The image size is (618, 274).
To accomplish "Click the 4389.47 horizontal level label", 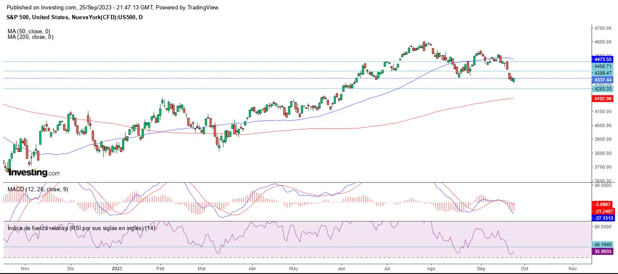I will point(602,74).
